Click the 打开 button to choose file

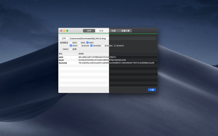[64, 38]
